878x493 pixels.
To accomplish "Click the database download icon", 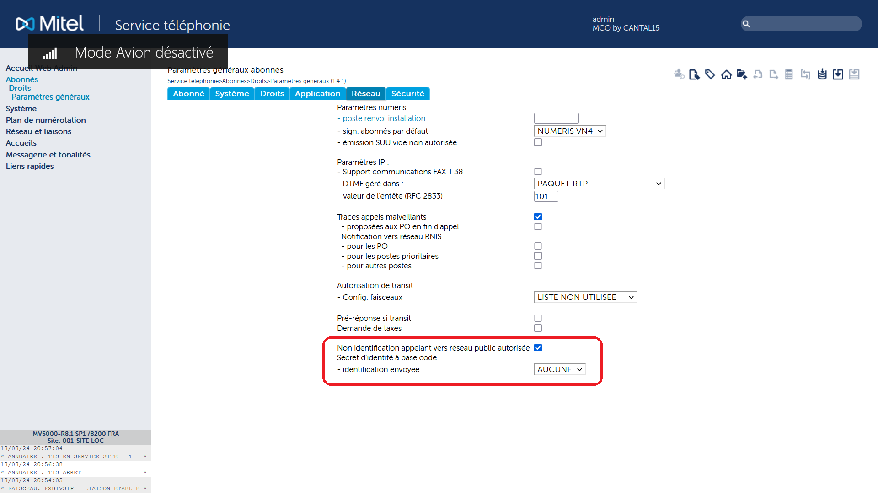I will [822, 74].
